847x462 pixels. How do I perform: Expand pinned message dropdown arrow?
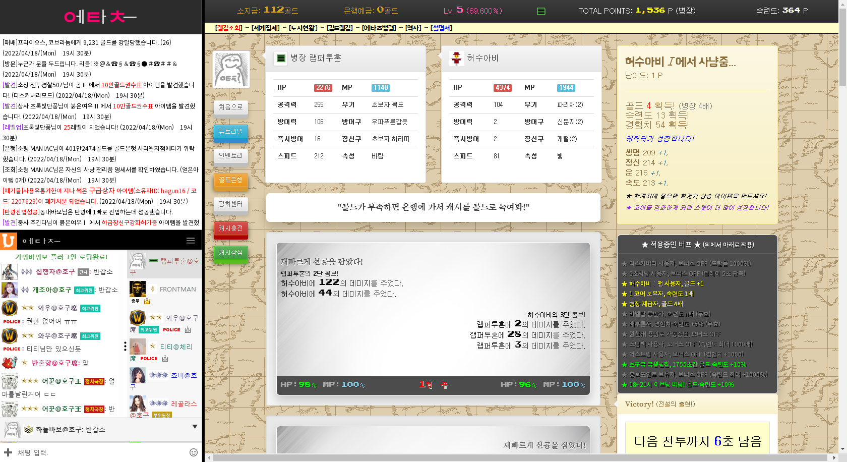tap(195, 427)
